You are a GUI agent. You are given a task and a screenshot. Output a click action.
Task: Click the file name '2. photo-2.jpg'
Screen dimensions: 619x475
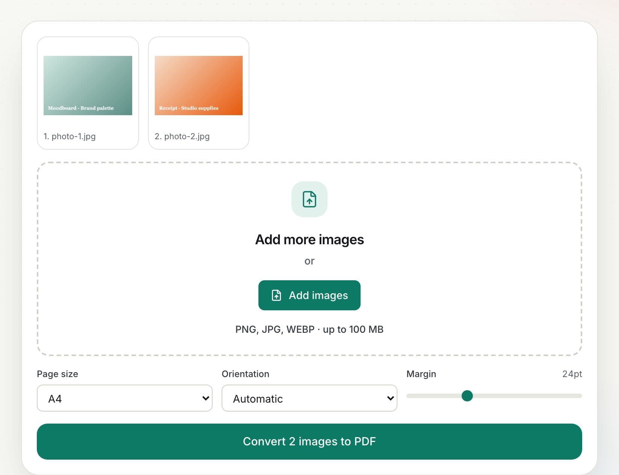tap(182, 136)
